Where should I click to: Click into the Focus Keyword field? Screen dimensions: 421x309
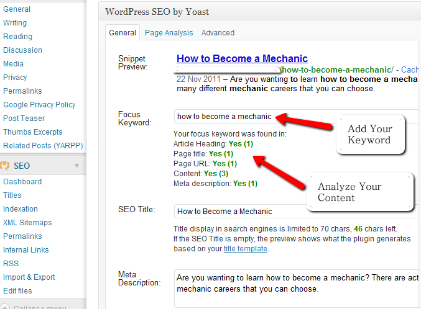click(x=297, y=117)
